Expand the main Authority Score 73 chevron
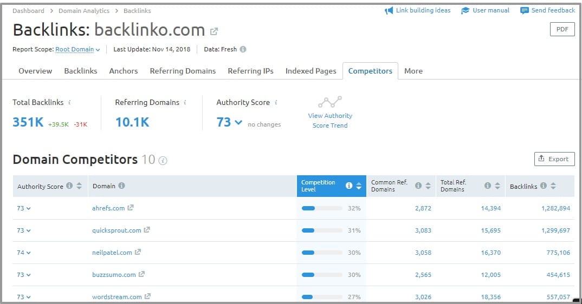The height and width of the screenshot is (304, 582). coord(238,122)
